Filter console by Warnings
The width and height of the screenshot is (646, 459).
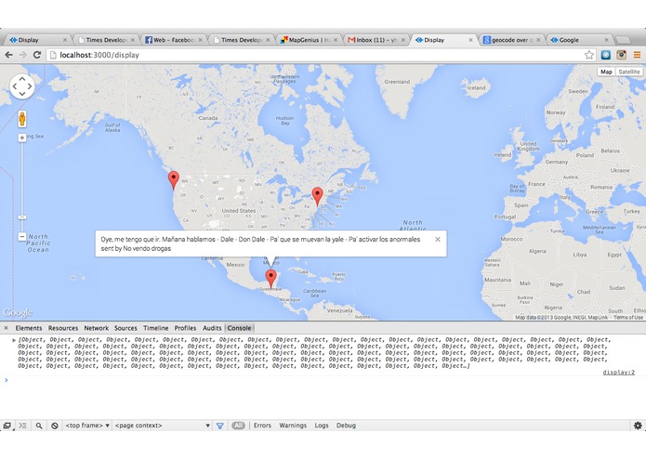tap(293, 426)
